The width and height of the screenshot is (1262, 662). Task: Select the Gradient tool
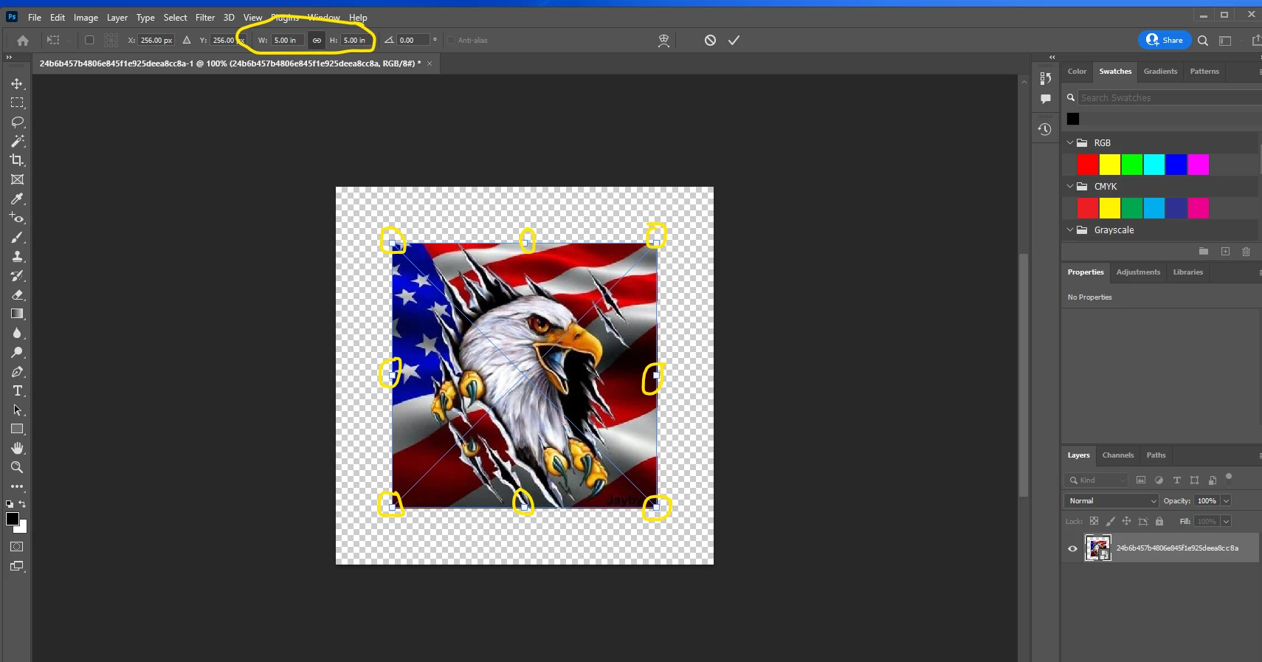coord(17,314)
